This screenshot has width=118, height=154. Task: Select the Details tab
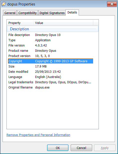(72, 12)
